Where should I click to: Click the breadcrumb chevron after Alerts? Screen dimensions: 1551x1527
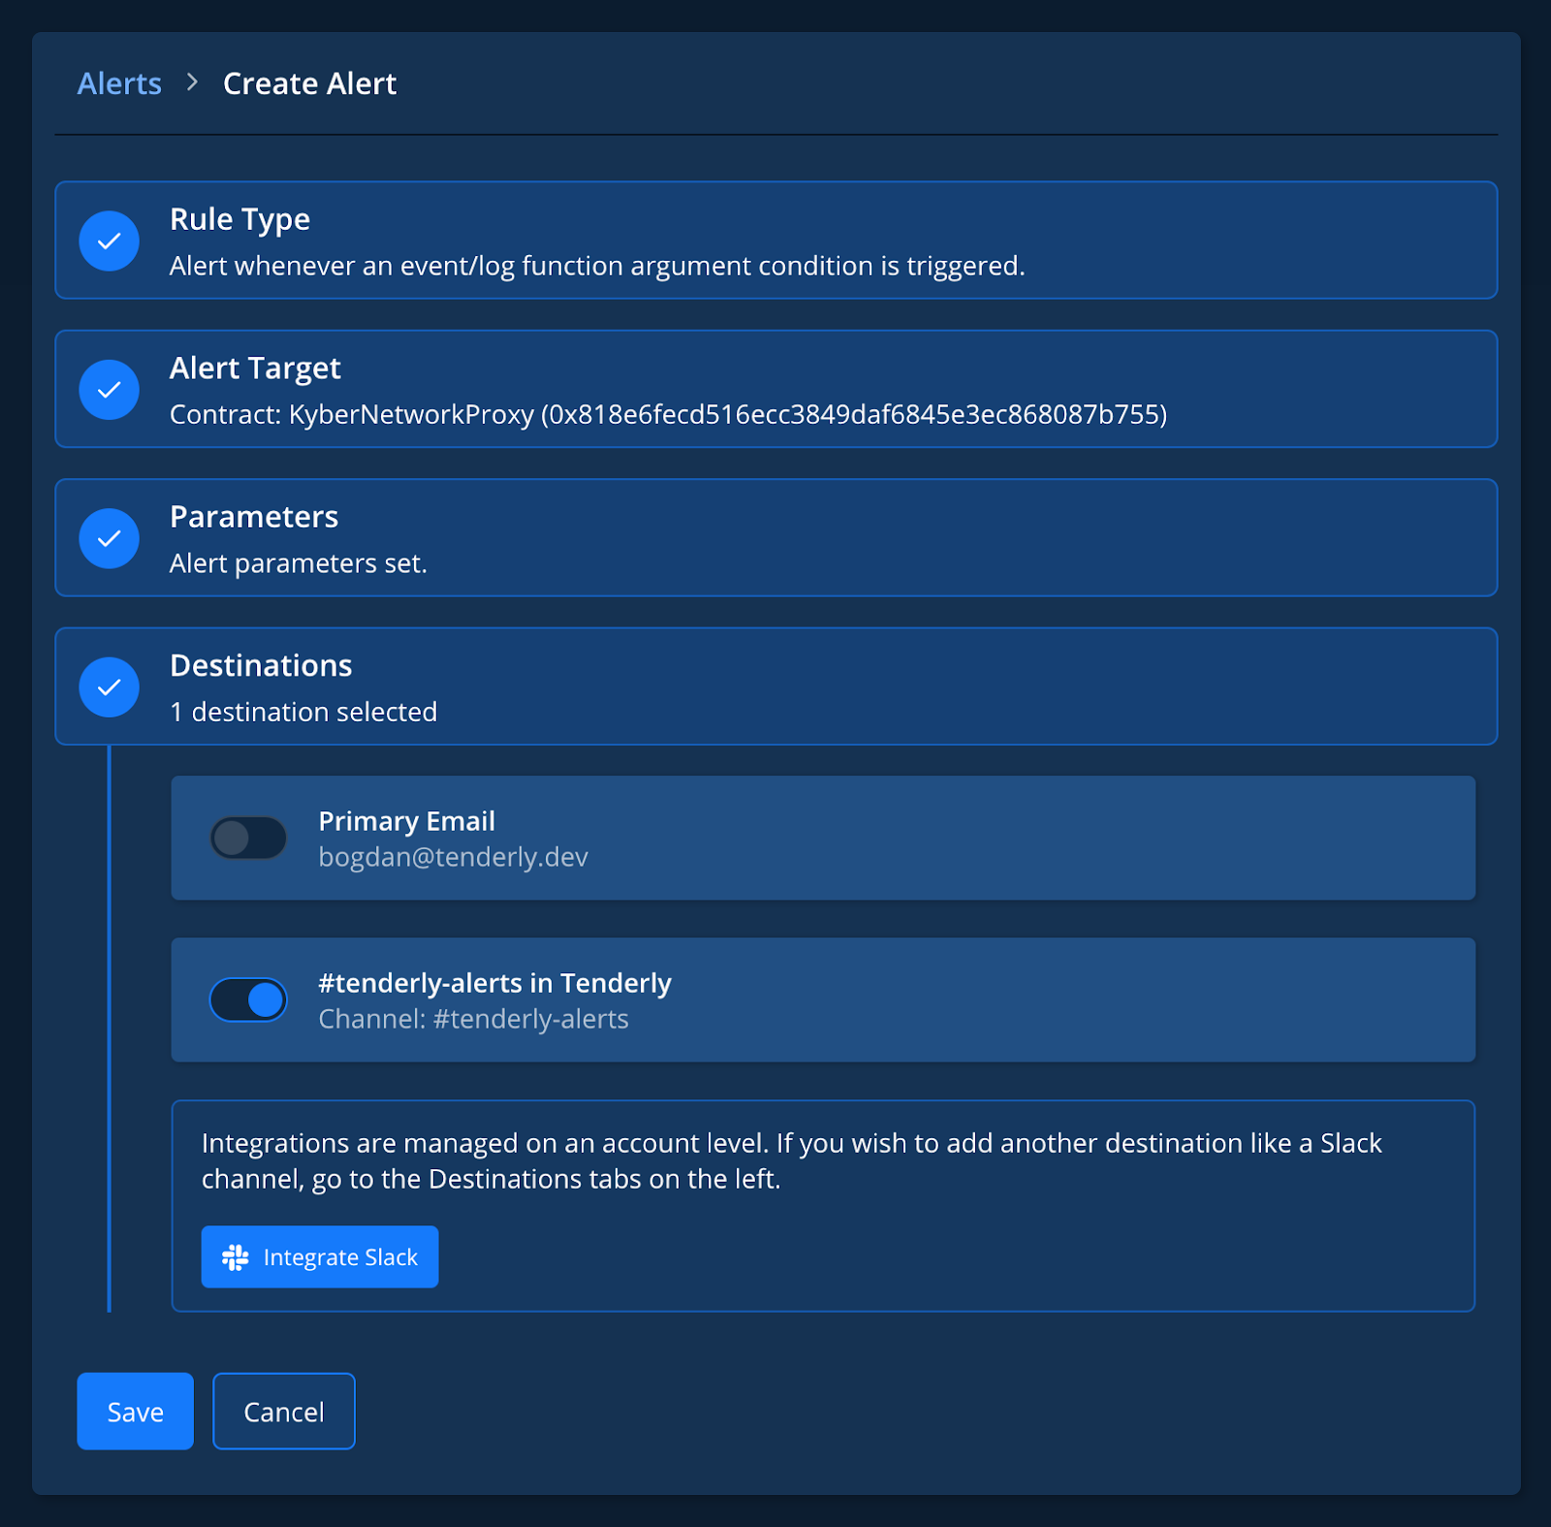[x=192, y=82]
